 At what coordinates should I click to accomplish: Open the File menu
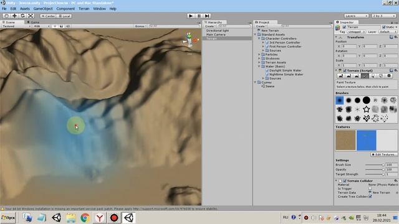pos(4,9)
